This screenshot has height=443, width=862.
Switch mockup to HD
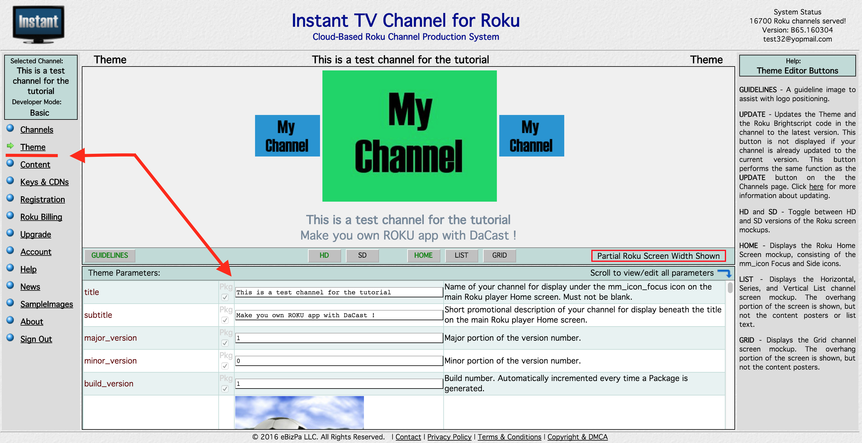pos(324,255)
